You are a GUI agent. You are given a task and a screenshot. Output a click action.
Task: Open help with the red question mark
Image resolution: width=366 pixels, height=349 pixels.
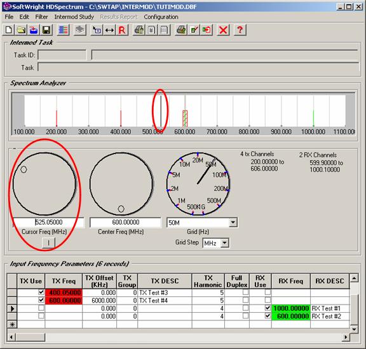[240, 30]
